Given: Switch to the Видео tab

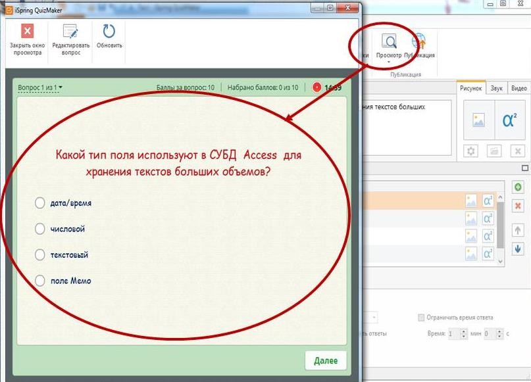Looking at the screenshot, I should (x=518, y=88).
